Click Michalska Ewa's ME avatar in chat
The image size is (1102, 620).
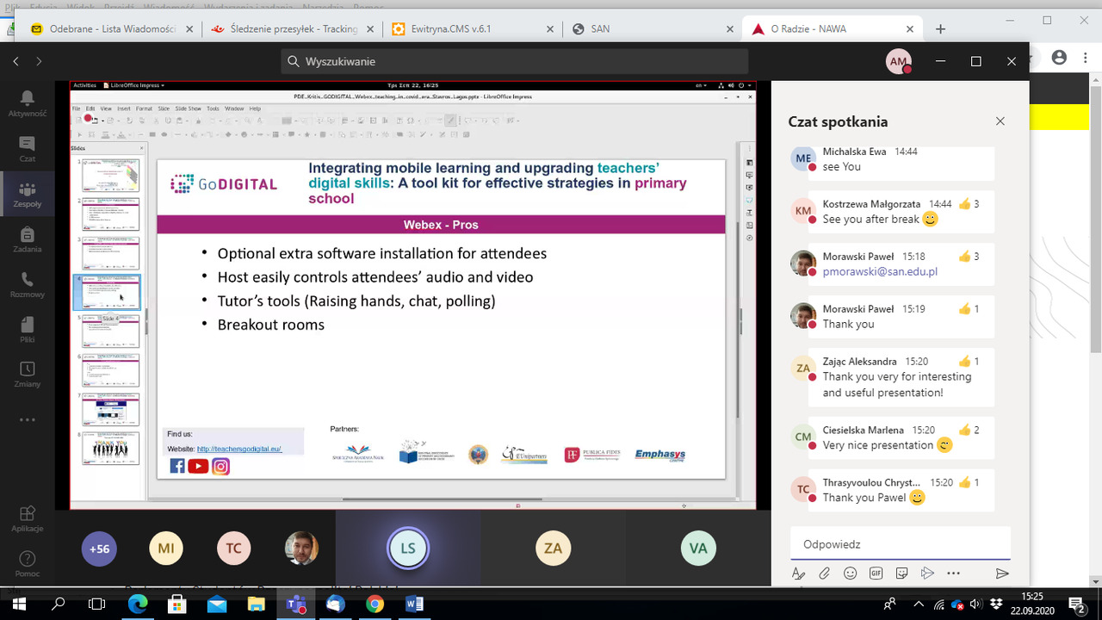point(803,158)
